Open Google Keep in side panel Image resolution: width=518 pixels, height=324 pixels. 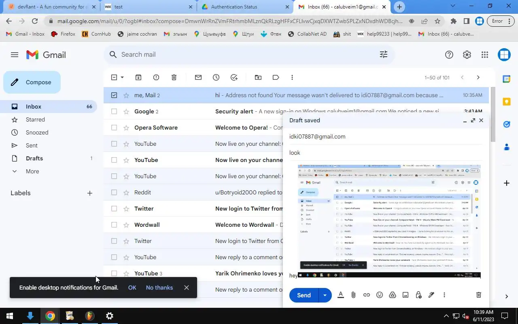click(506, 102)
